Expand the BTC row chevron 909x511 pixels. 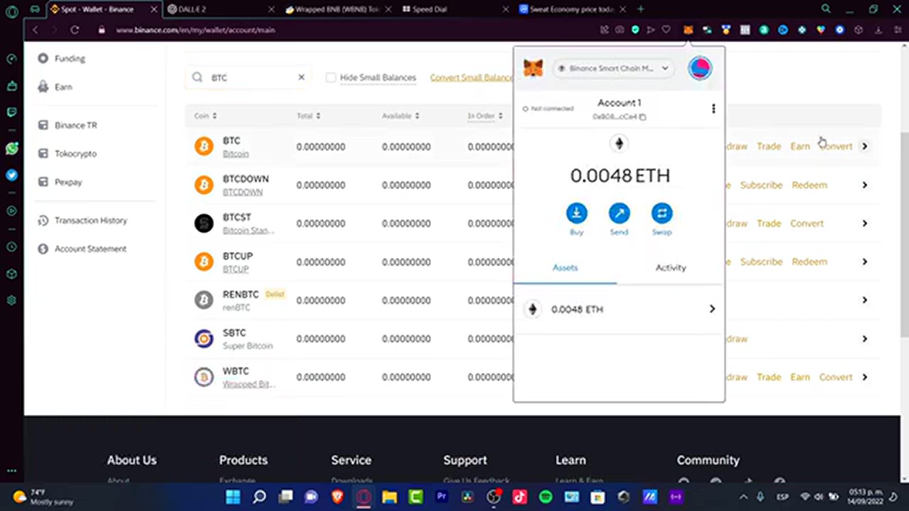[865, 146]
